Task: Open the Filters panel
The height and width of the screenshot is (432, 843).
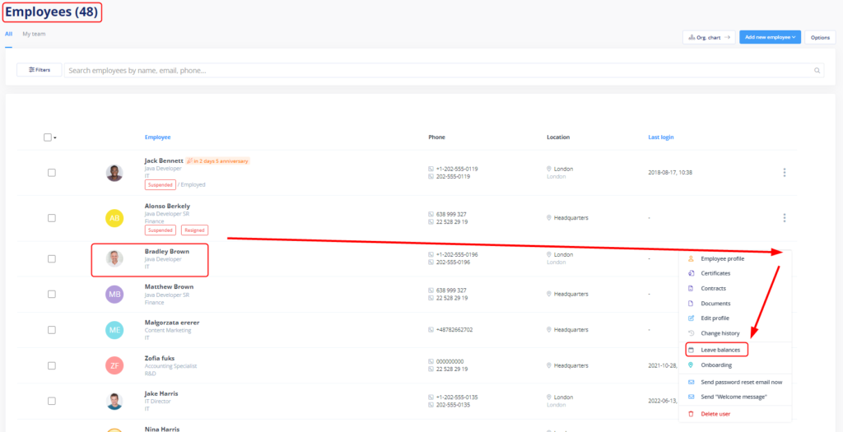Action: coord(40,70)
